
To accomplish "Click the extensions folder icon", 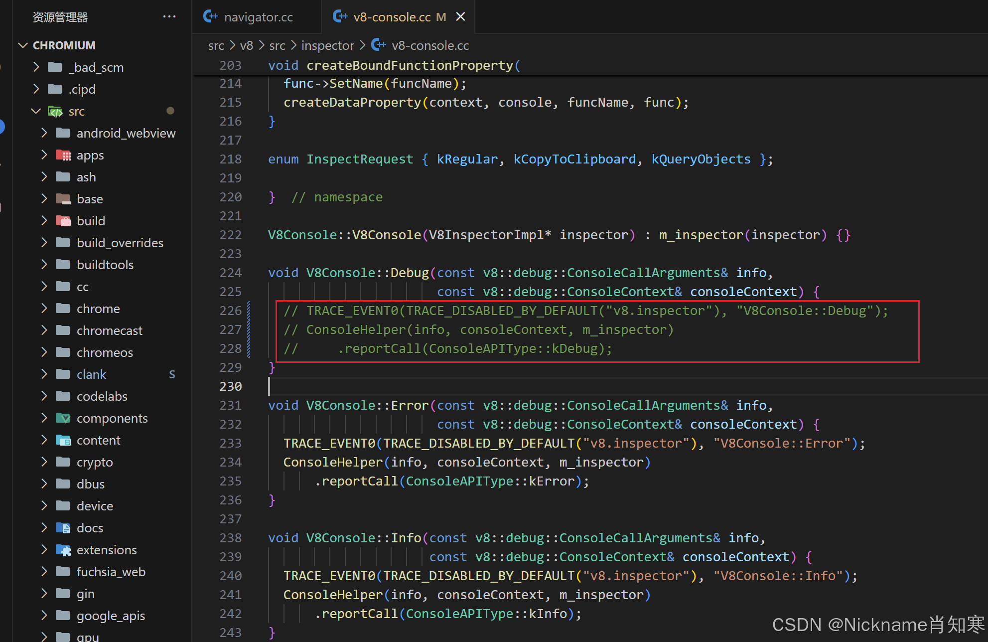I will pos(63,550).
